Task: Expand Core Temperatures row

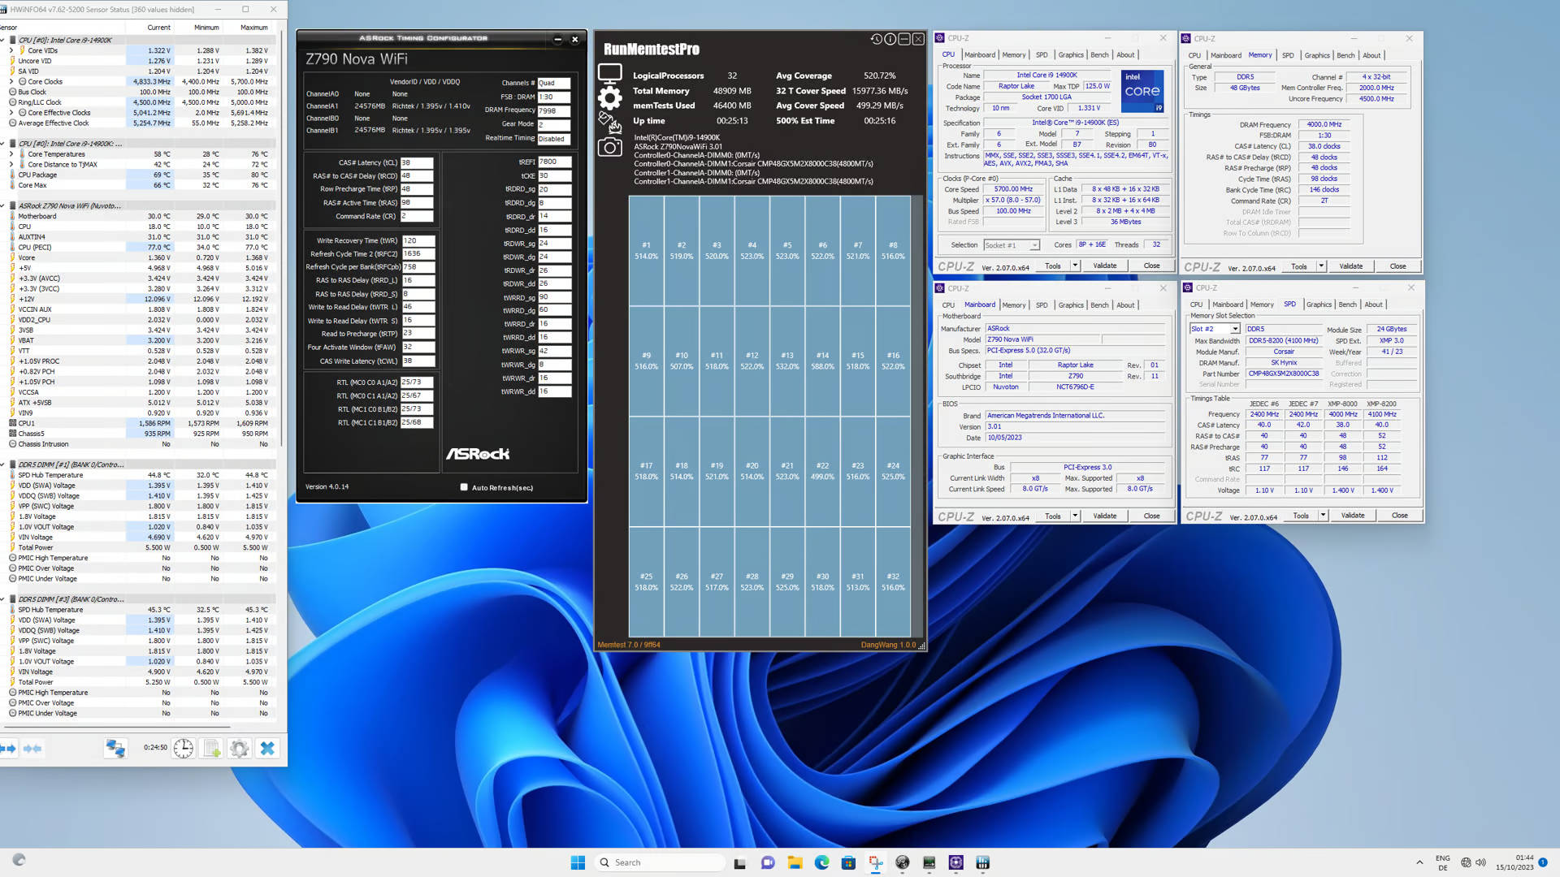Action: [11, 154]
